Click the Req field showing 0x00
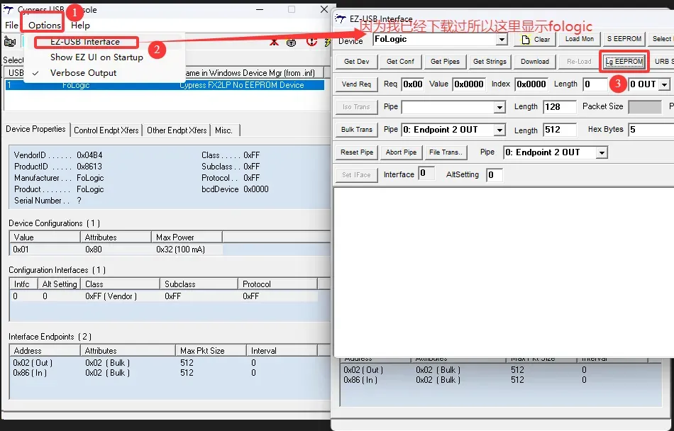674x431 pixels. 413,84
